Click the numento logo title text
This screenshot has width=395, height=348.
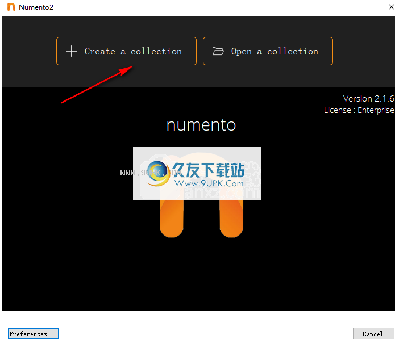click(x=201, y=125)
